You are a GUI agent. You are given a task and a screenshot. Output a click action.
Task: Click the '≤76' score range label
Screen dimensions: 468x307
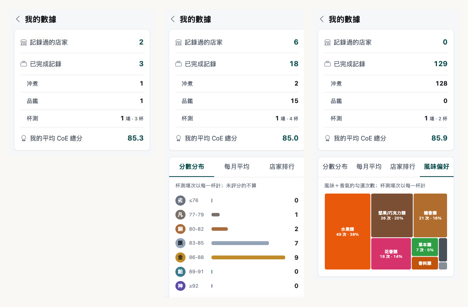coord(194,201)
